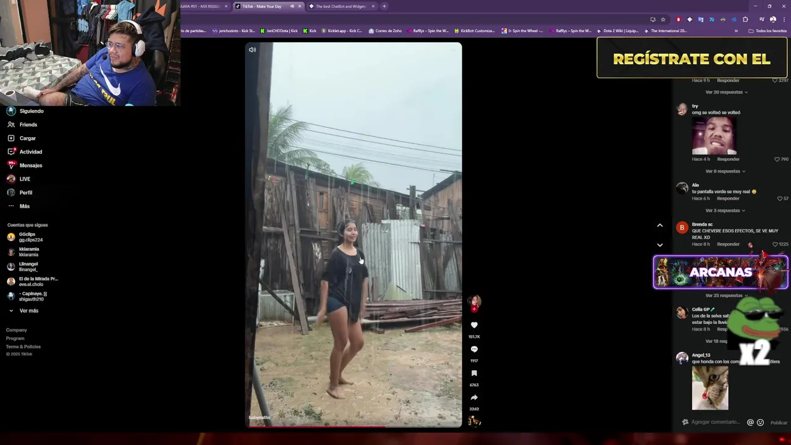This screenshot has height=445, width=791.
Task: Open Perfil in TikTok sidebar
Action: point(20,193)
